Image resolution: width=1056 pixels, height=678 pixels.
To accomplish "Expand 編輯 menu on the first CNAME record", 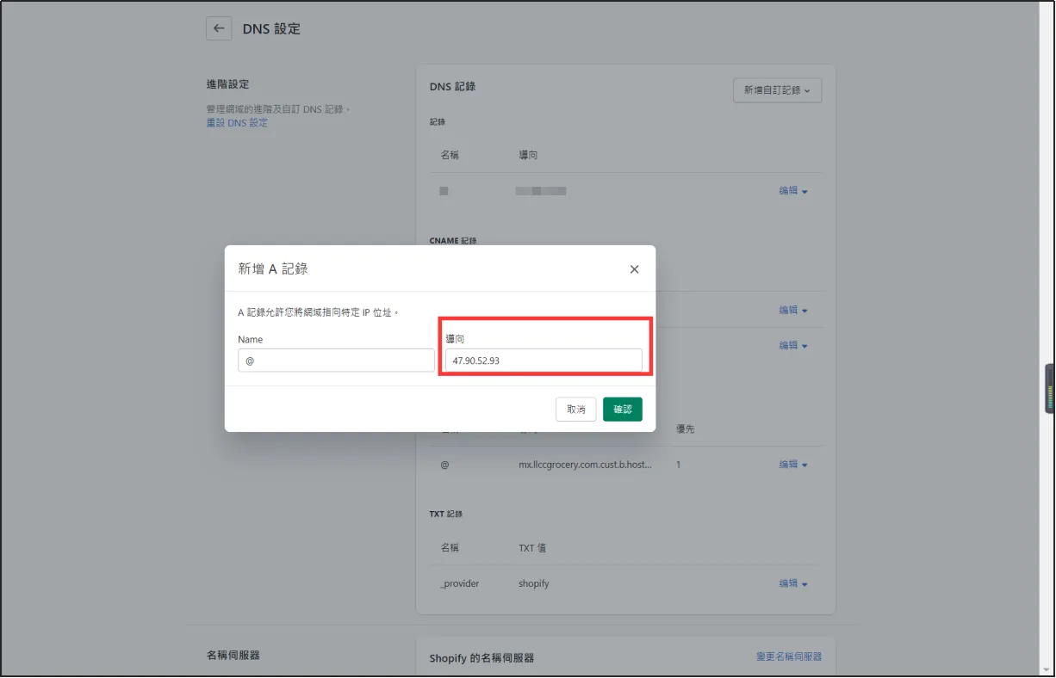I will (x=792, y=309).
